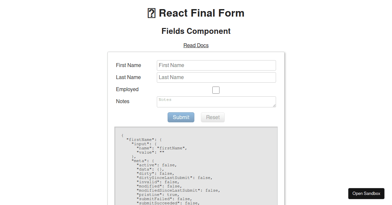Click the React Final Form heading

(201, 13)
